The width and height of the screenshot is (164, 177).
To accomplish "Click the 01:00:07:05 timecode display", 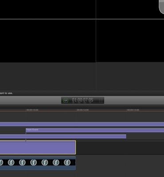I will [x=82, y=100].
